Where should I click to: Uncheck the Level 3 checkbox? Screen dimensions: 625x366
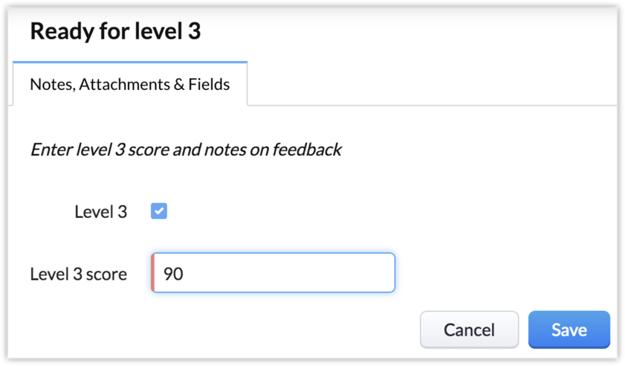coord(159,212)
